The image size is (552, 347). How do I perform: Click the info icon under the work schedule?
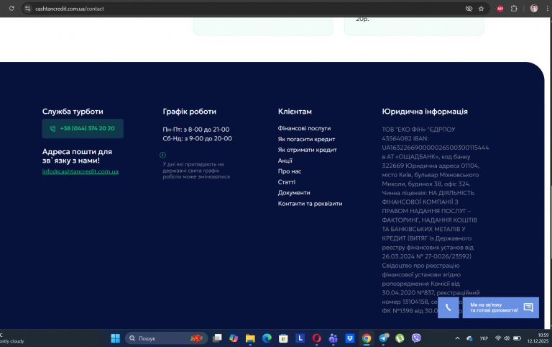(x=162, y=155)
